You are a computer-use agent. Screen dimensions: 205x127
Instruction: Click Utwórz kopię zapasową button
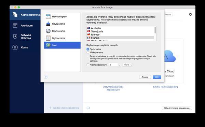(177, 108)
